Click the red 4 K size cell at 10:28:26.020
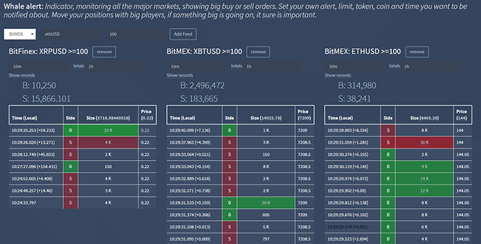The width and height of the screenshot is (481, 244). pos(108,142)
